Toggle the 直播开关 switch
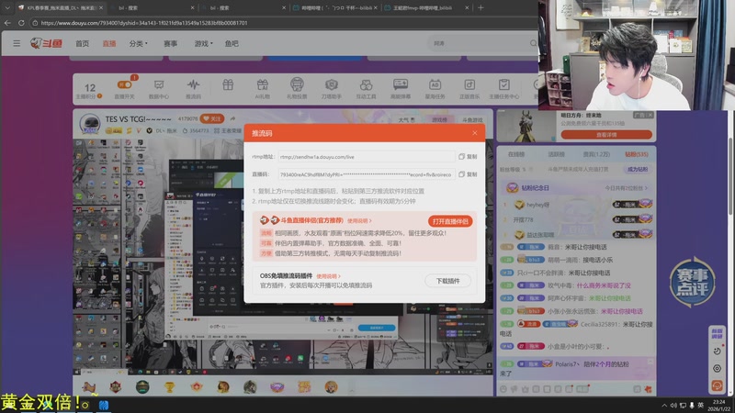 (125, 84)
